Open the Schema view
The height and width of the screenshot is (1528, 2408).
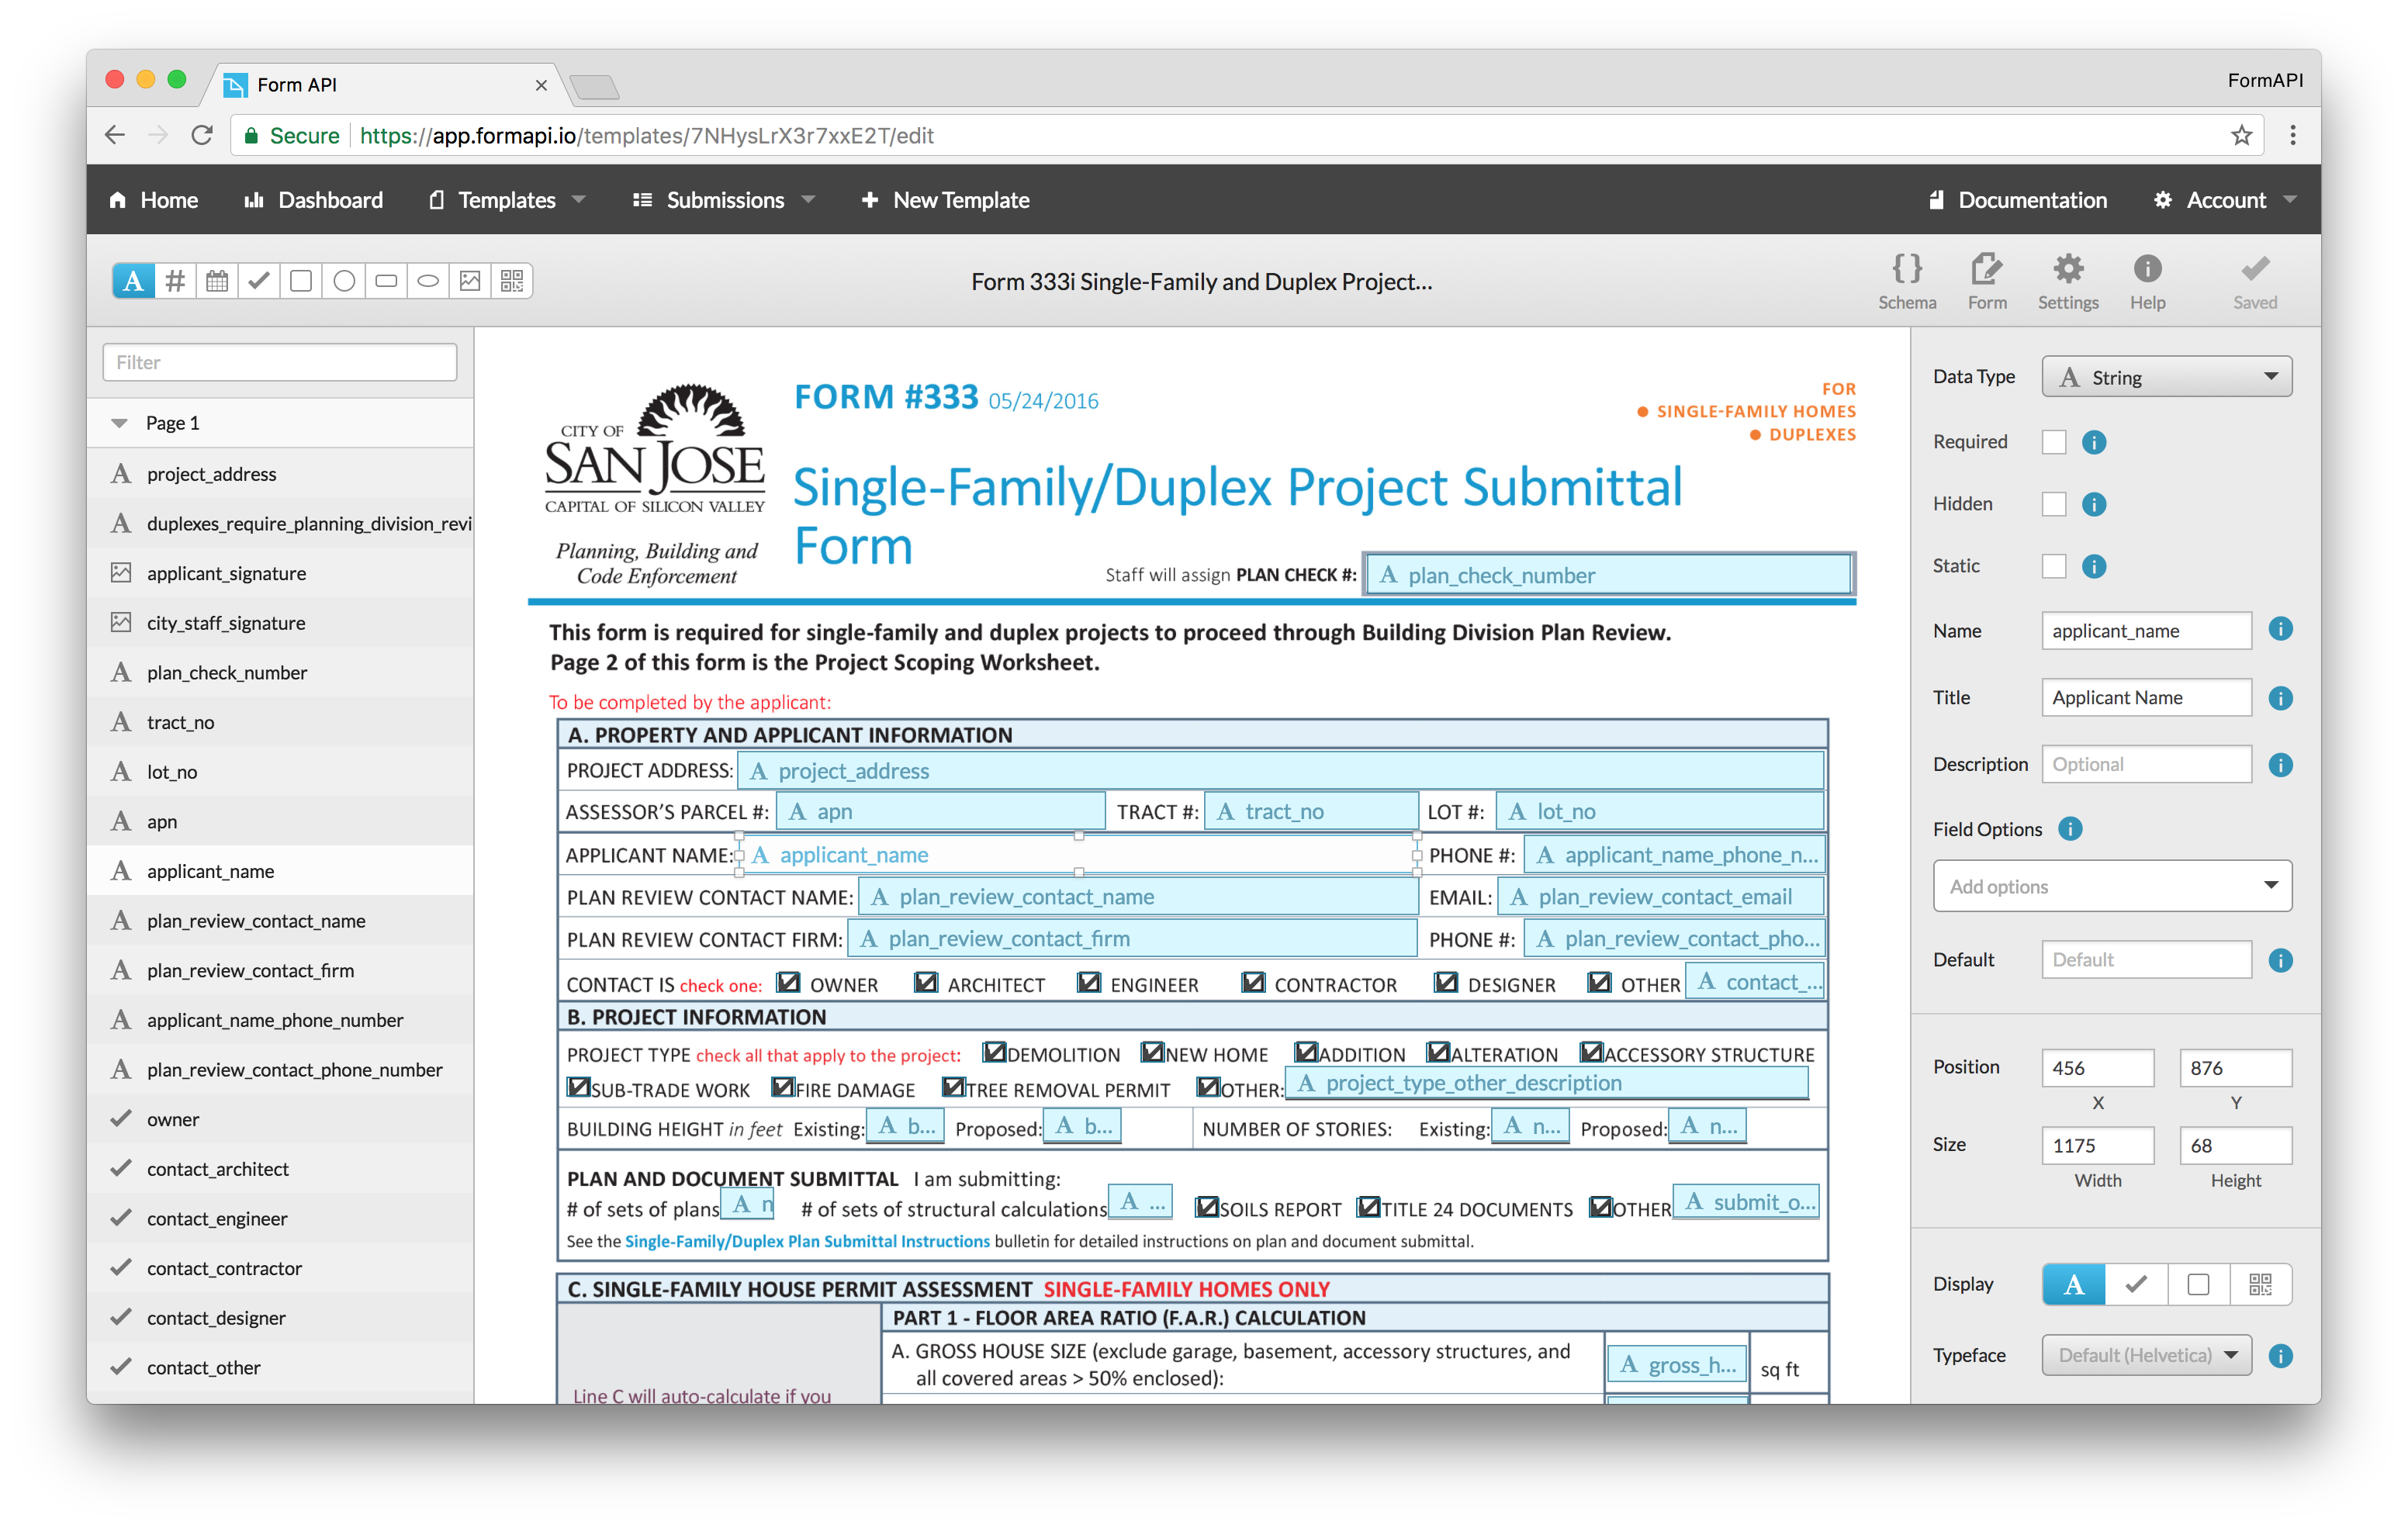coord(1907,280)
